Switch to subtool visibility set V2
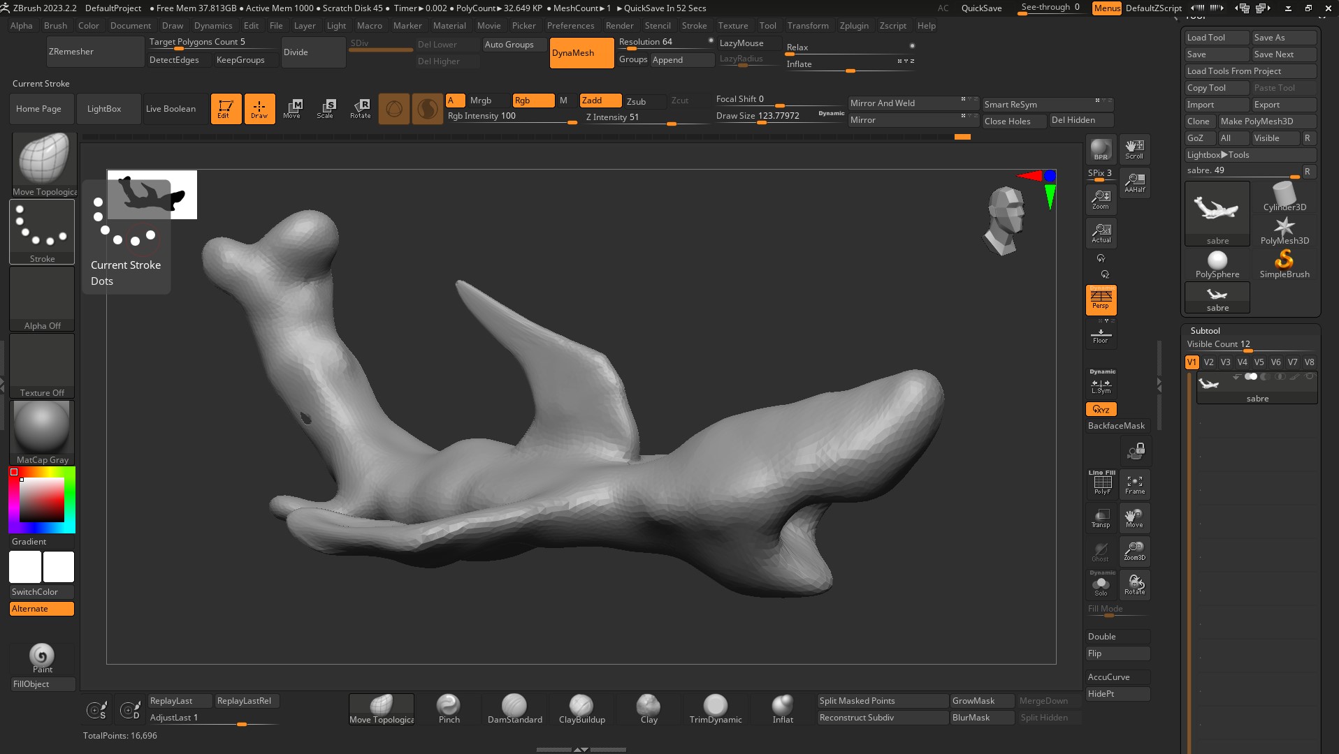1339x754 pixels. tap(1208, 362)
